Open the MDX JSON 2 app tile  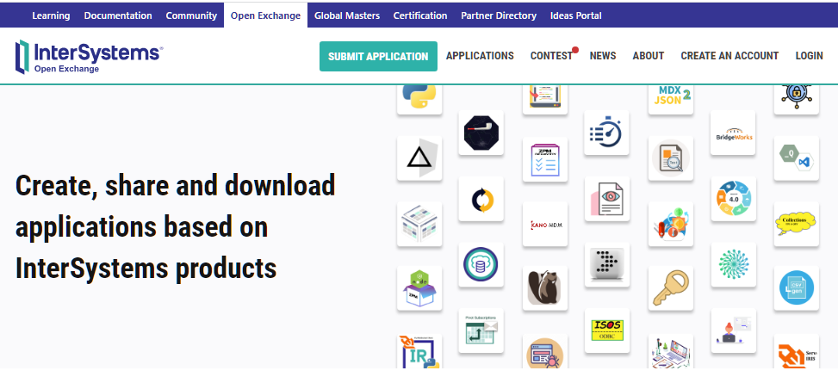click(x=671, y=99)
